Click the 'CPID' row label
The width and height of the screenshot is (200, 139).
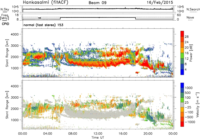tap(5, 24)
